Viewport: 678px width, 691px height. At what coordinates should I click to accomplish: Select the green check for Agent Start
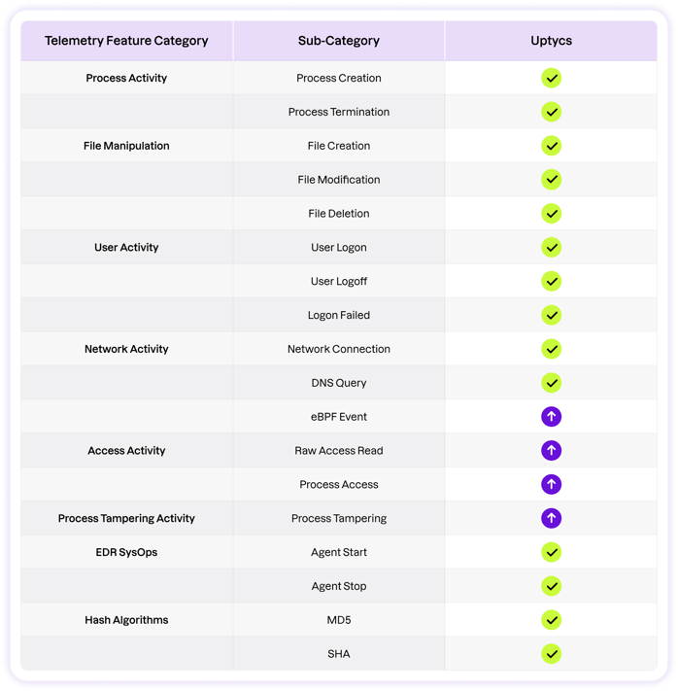pos(551,552)
